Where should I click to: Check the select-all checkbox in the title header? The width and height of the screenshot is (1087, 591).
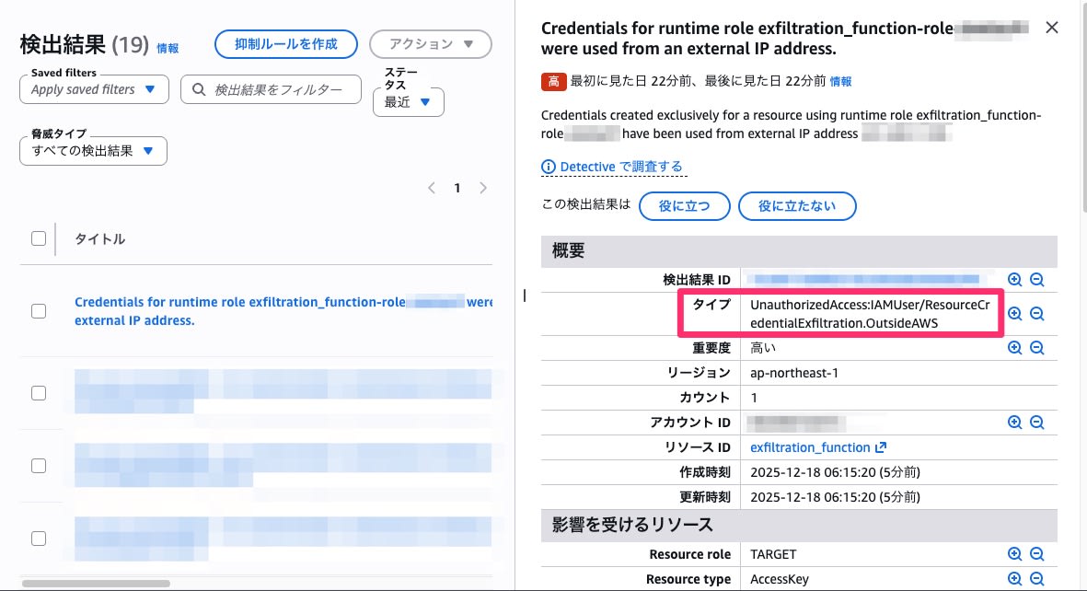38,238
